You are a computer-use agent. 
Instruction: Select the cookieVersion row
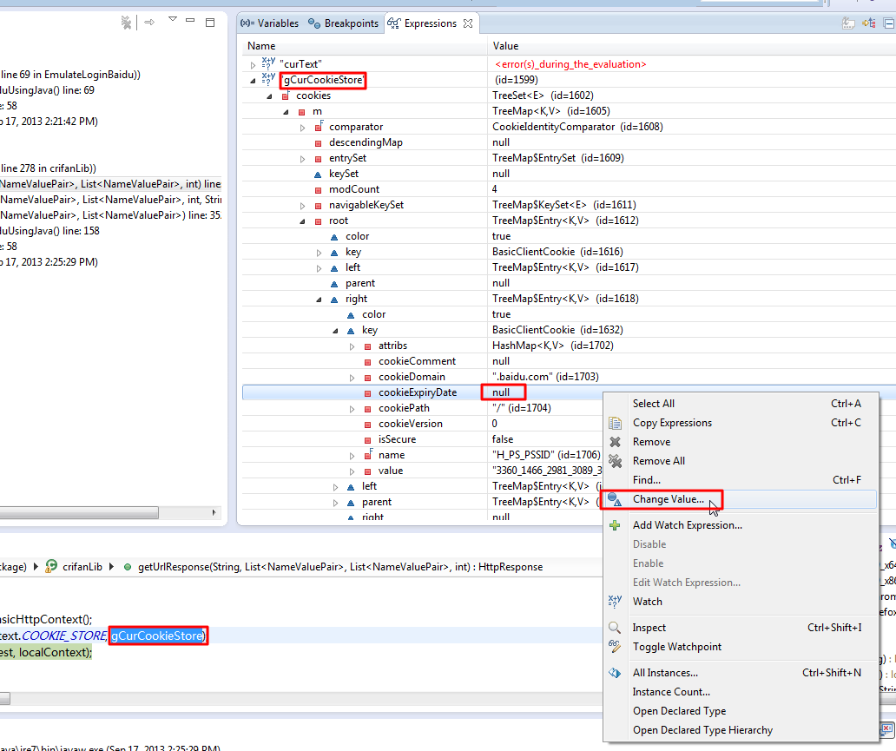coord(411,424)
